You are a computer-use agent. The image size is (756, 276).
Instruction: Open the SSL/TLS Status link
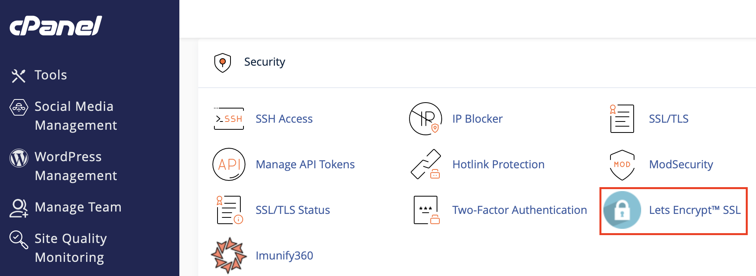click(x=293, y=210)
